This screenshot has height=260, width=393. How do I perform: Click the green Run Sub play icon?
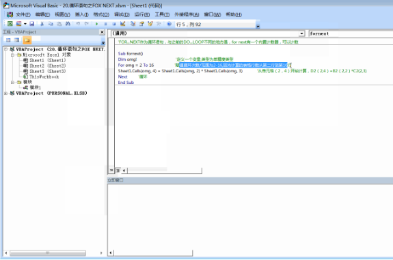coord(97,24)
